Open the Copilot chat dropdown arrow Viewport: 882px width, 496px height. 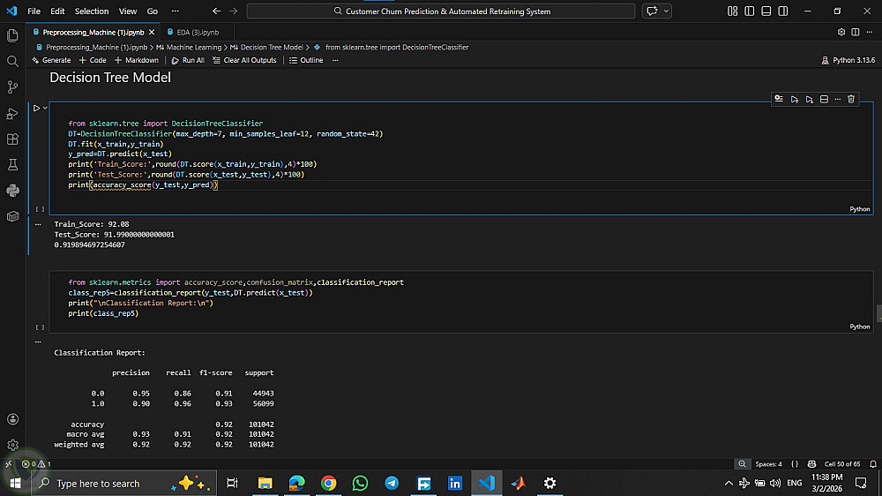point(666,11)
